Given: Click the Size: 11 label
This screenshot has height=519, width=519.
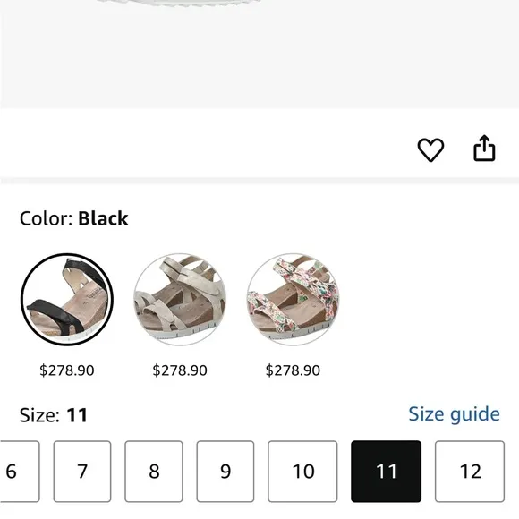Looking at the screenshot, I should coord(54,415).
